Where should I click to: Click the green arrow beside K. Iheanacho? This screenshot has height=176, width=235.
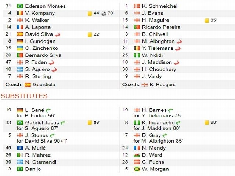(178, 123)
